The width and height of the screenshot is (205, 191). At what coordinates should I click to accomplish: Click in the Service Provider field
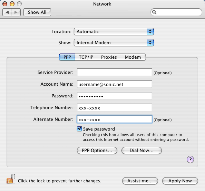pyautogui.click(x=115, y=72)
